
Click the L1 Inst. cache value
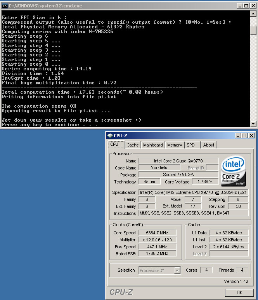tap(229, 240)
